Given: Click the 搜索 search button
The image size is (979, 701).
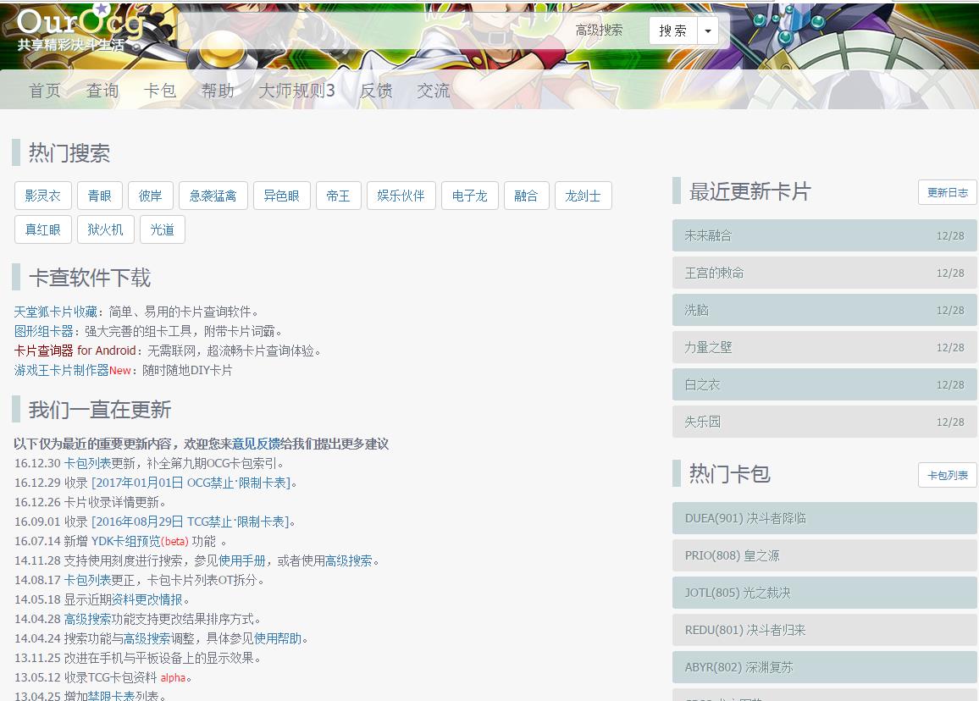Looking at the screenshot, I should [x=673, y=30].
